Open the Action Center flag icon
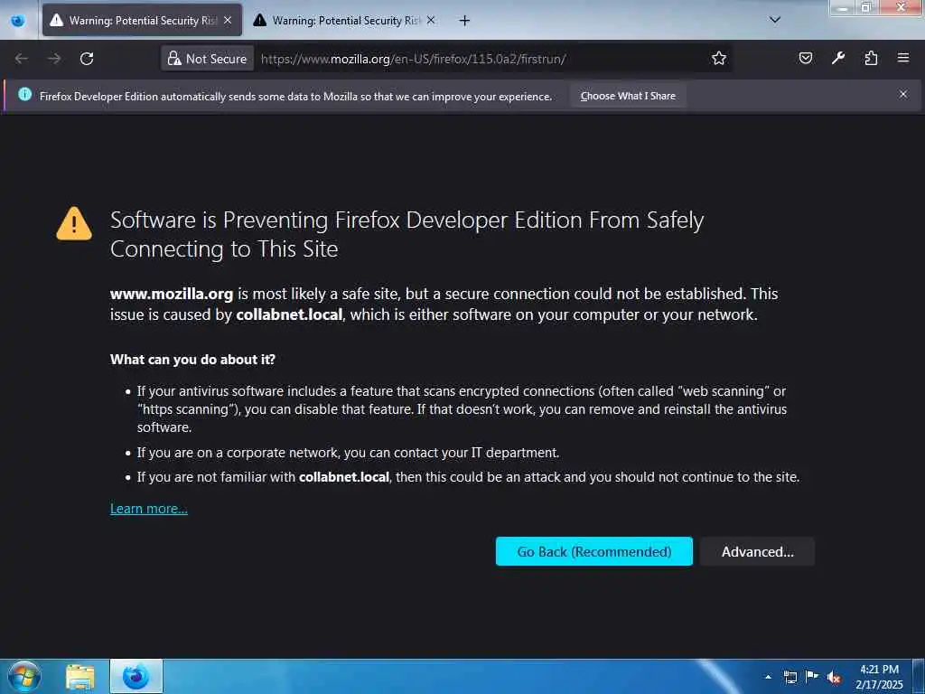Image resolution: width=925 pixels, height=694 pixels. click(x=812, y=677)
